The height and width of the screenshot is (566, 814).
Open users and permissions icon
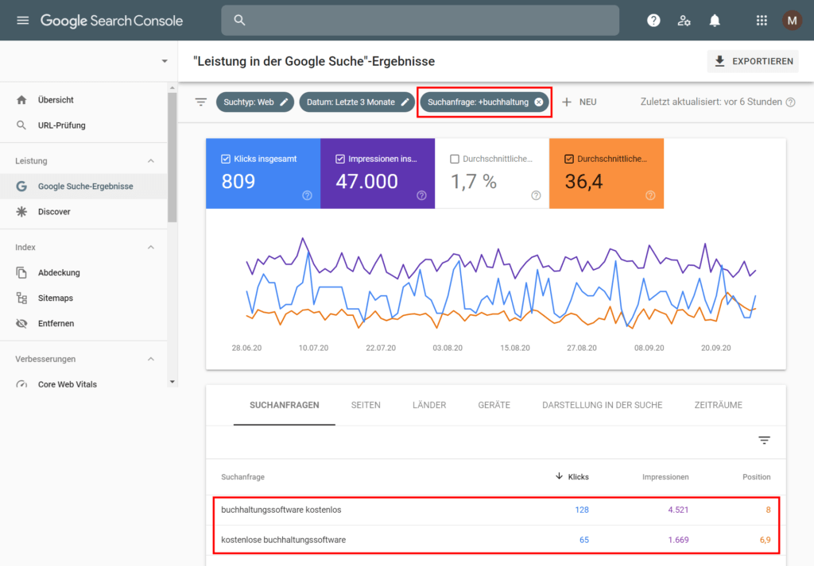[684, 20]
